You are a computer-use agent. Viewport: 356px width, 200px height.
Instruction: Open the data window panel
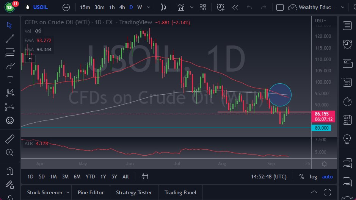pos(347,82)
